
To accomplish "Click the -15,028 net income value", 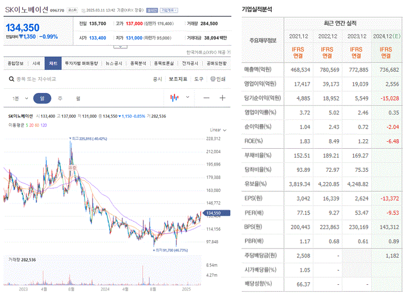I will tap(390, 98).
